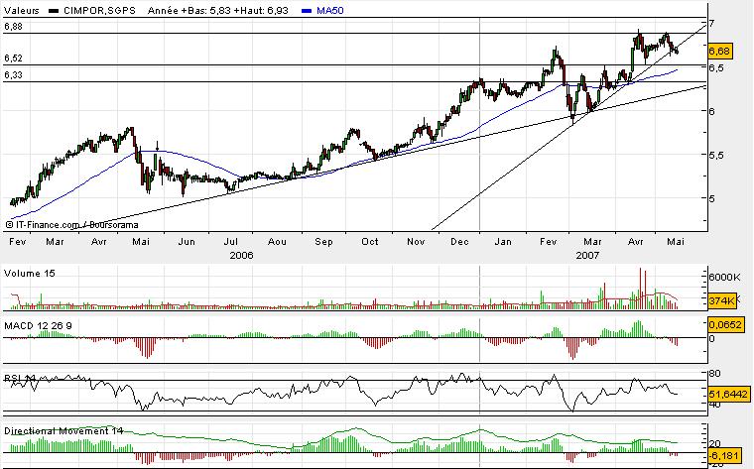Click the Directional Movement 14 panel title
The width and height of the screenshot is (754, 469).
(x=63, y=431)
